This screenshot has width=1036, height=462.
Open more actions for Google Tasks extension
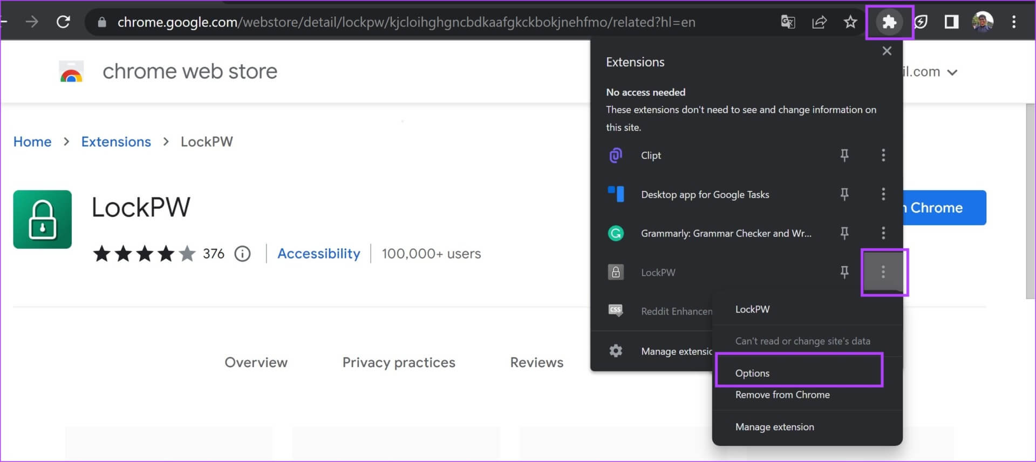(x=883, y=194)
